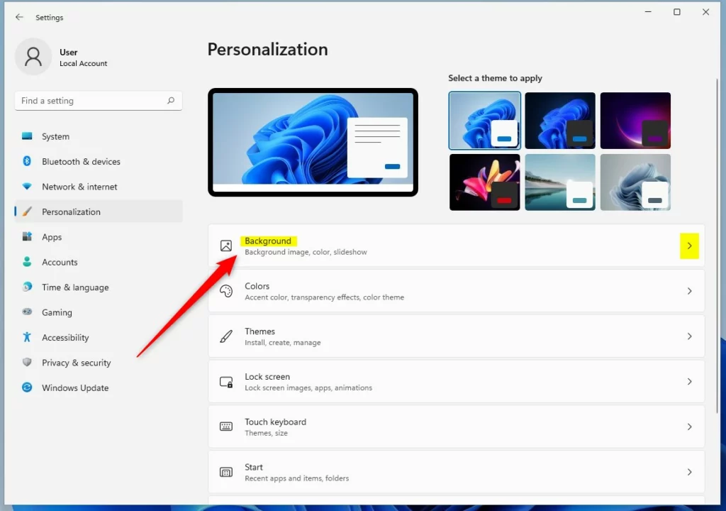
Task: Click the Find a setting search box
Action: click(99, 101)
